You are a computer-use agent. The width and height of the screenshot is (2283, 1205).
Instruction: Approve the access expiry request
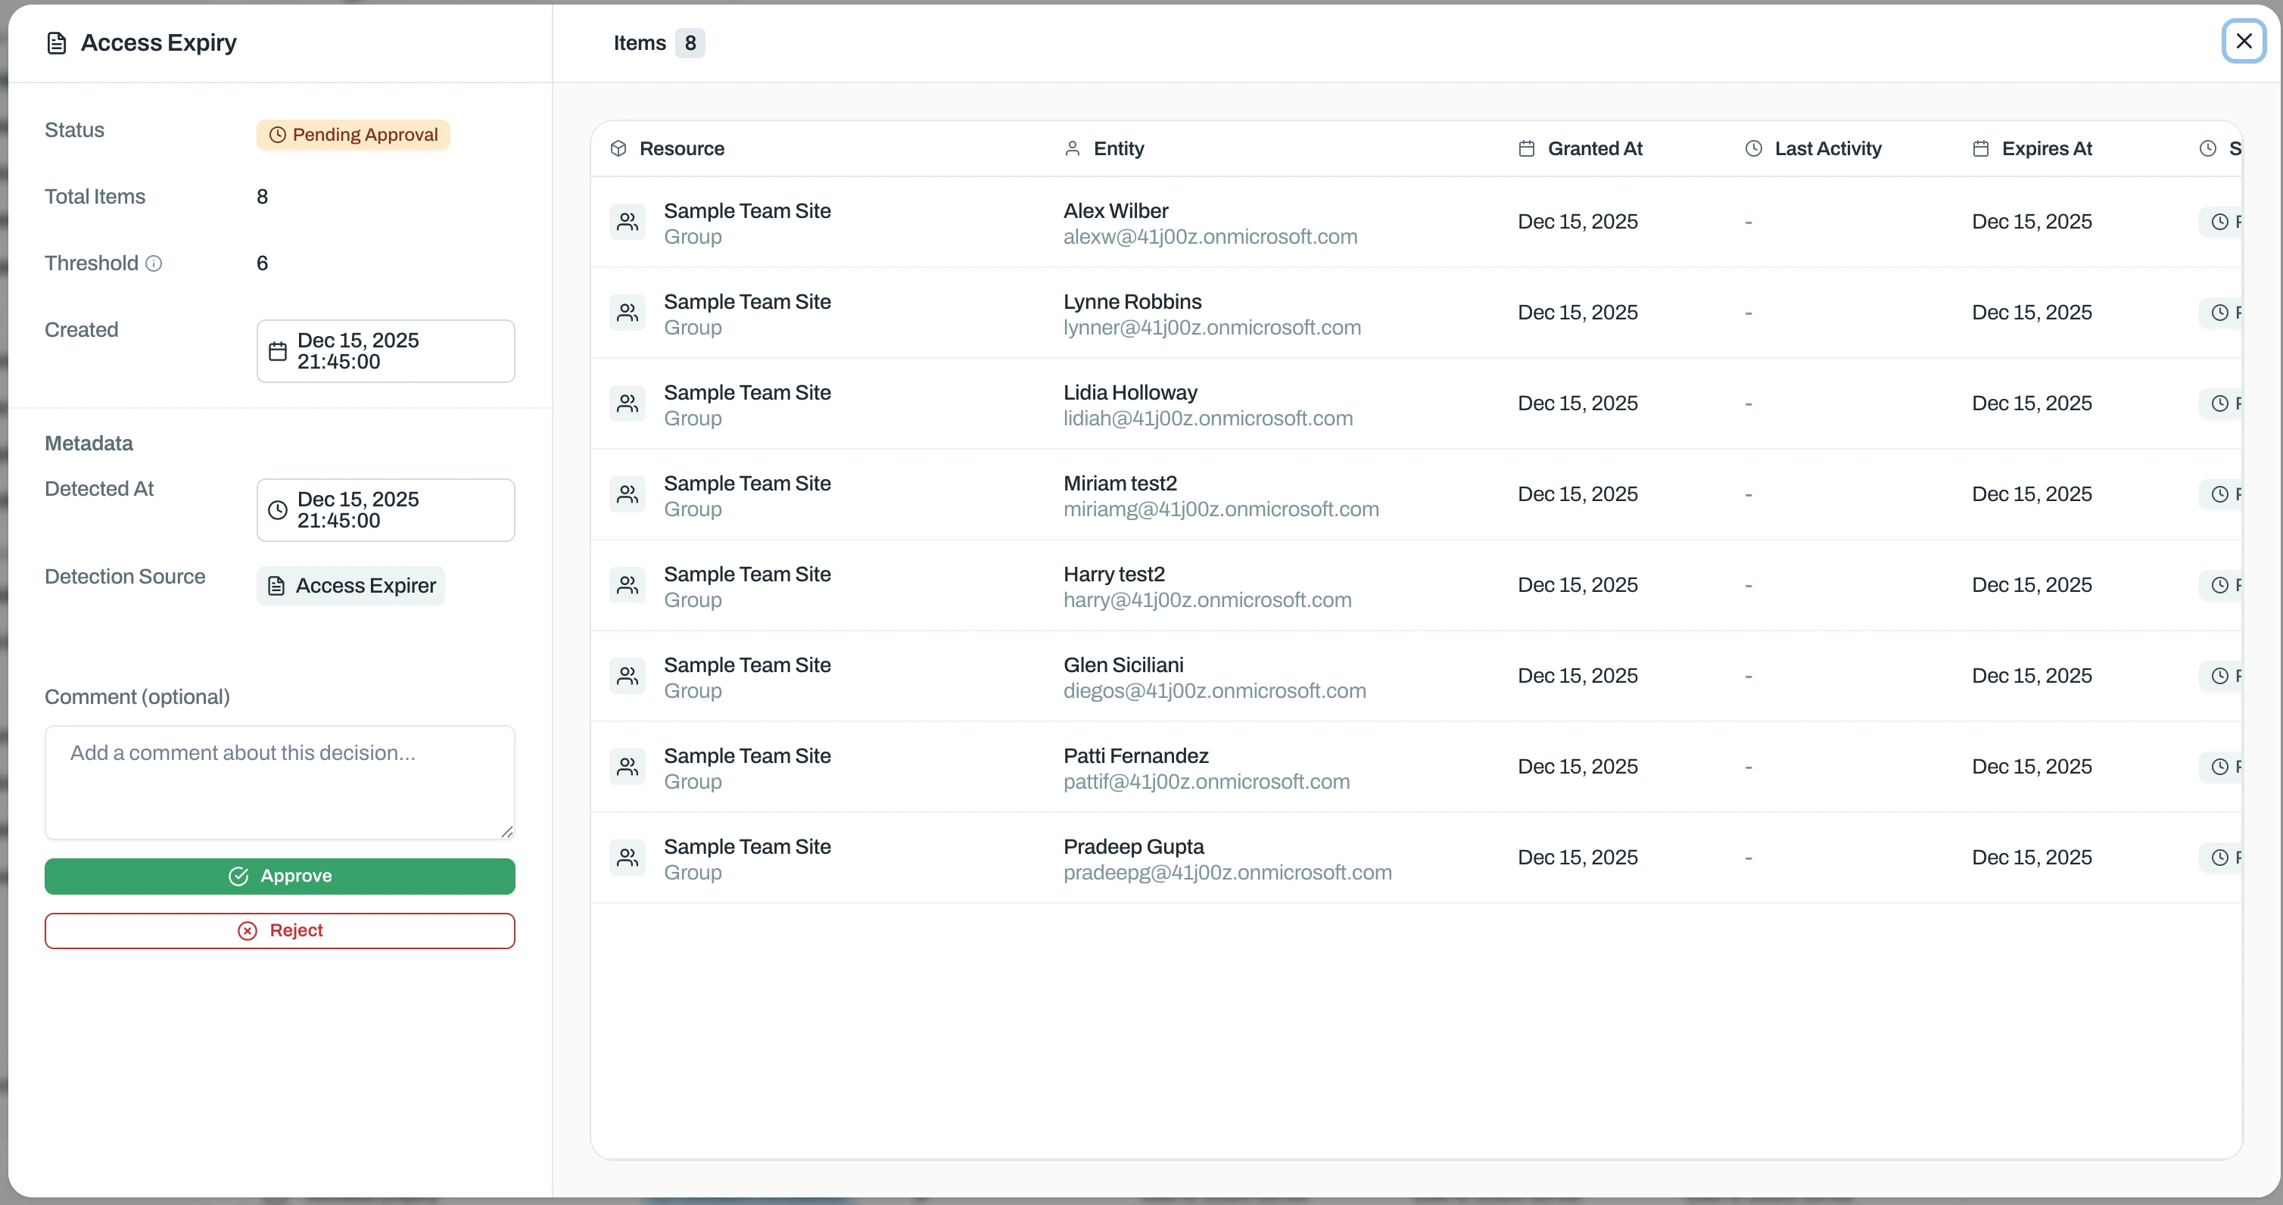coord(280,877)
